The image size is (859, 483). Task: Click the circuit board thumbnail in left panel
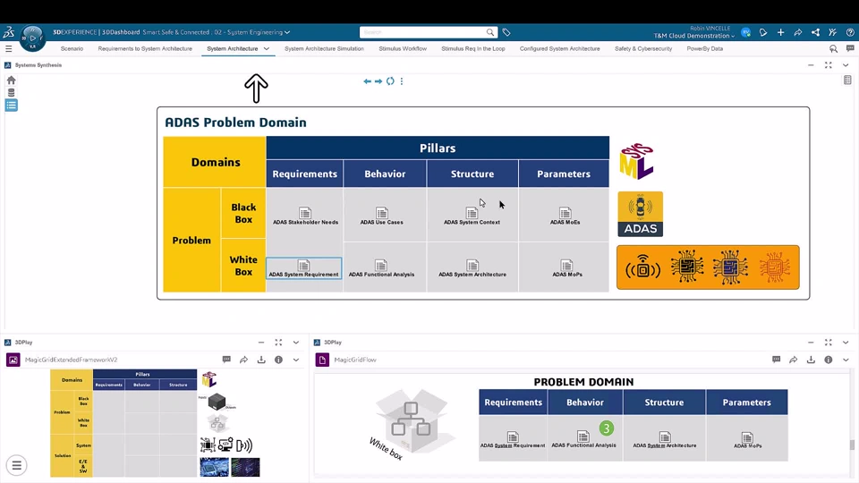[x=214, y=467]
